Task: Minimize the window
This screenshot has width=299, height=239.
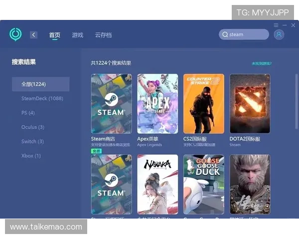Action: (x=285, y=25)
